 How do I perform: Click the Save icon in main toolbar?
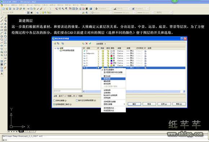[10, 9]
